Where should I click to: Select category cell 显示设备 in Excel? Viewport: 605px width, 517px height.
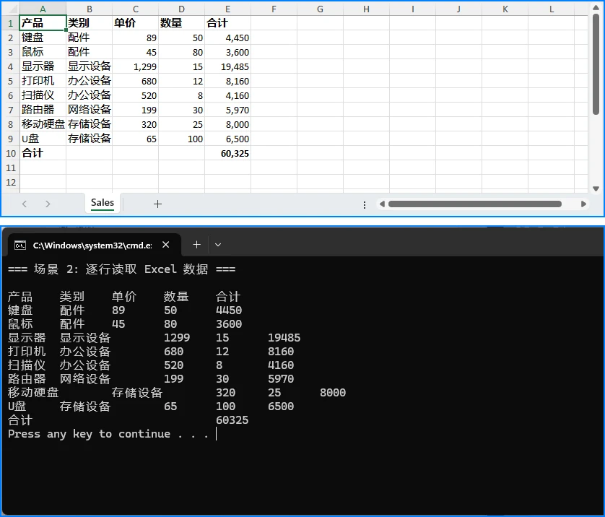pos(89,66)
